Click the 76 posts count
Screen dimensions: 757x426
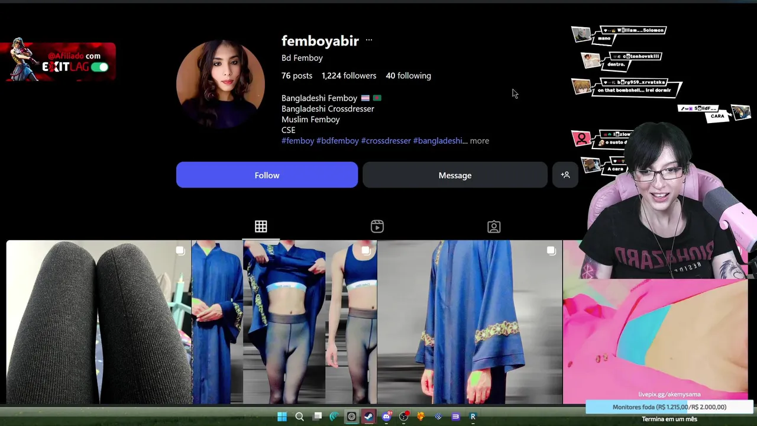[x=297, y=76]
